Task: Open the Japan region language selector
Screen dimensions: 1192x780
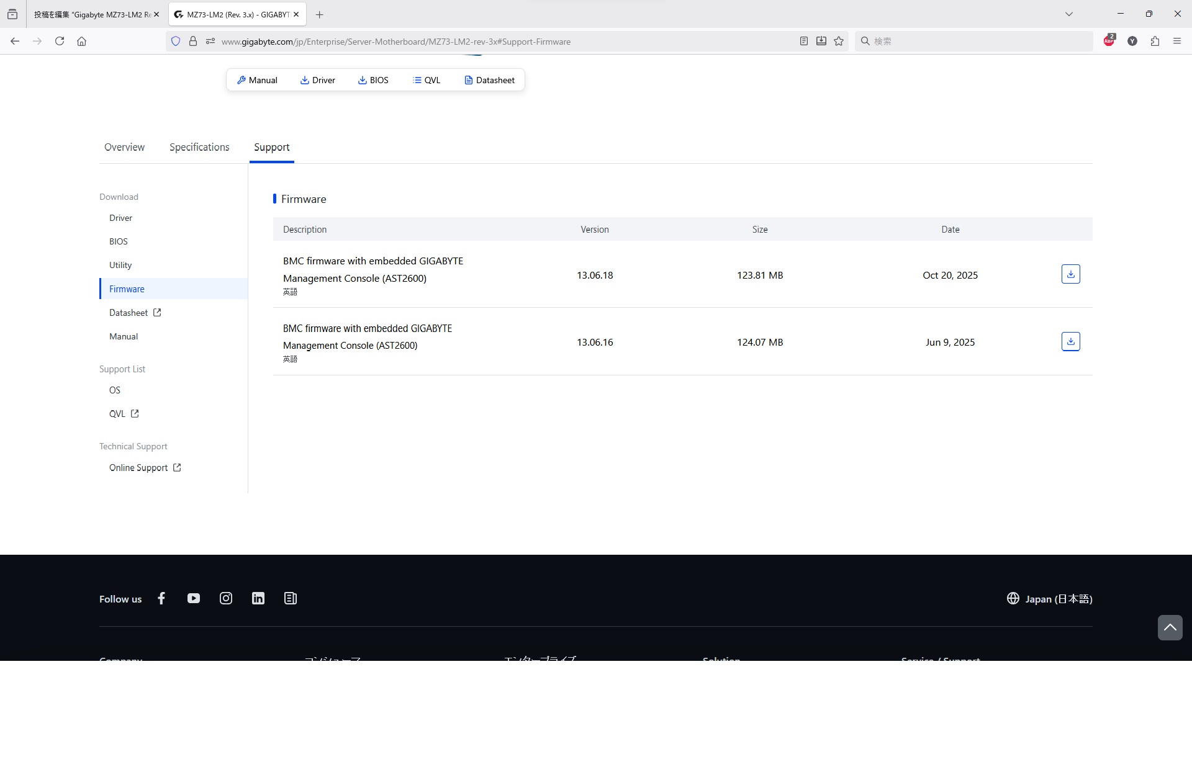Action: [1049, 599]
